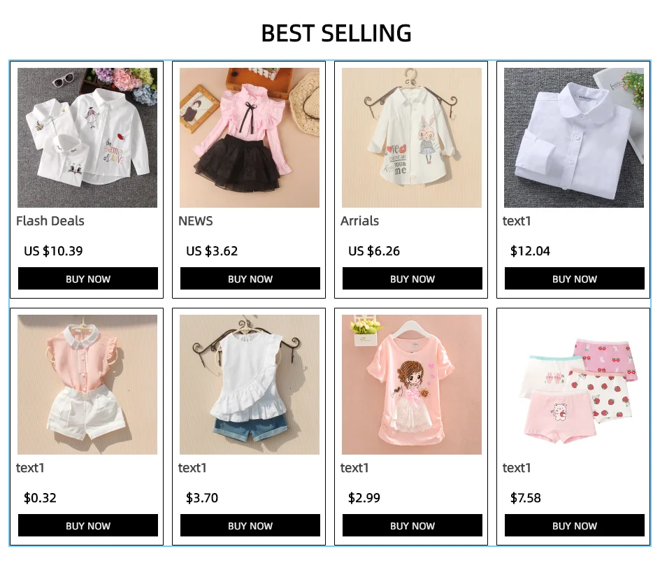Click BUY NOW for the $3.62 item

pos(250,278)
